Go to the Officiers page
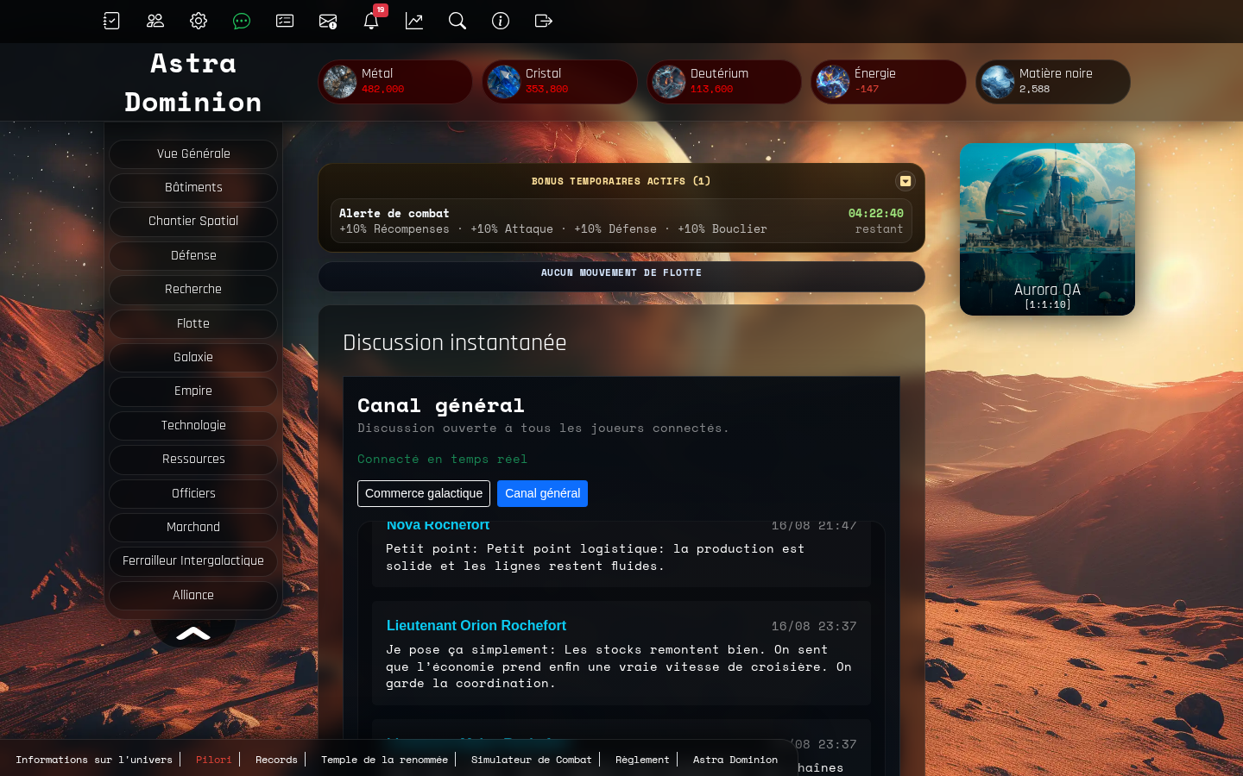 tap(193, 493)
